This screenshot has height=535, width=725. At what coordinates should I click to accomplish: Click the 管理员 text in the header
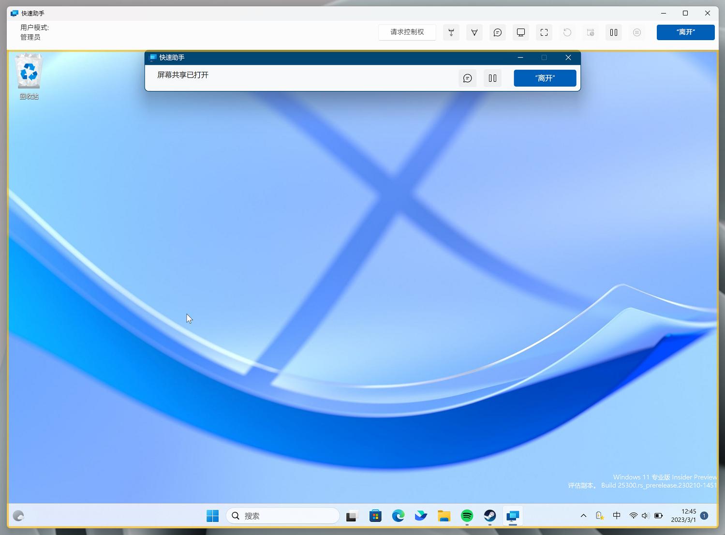pos(30,37)
